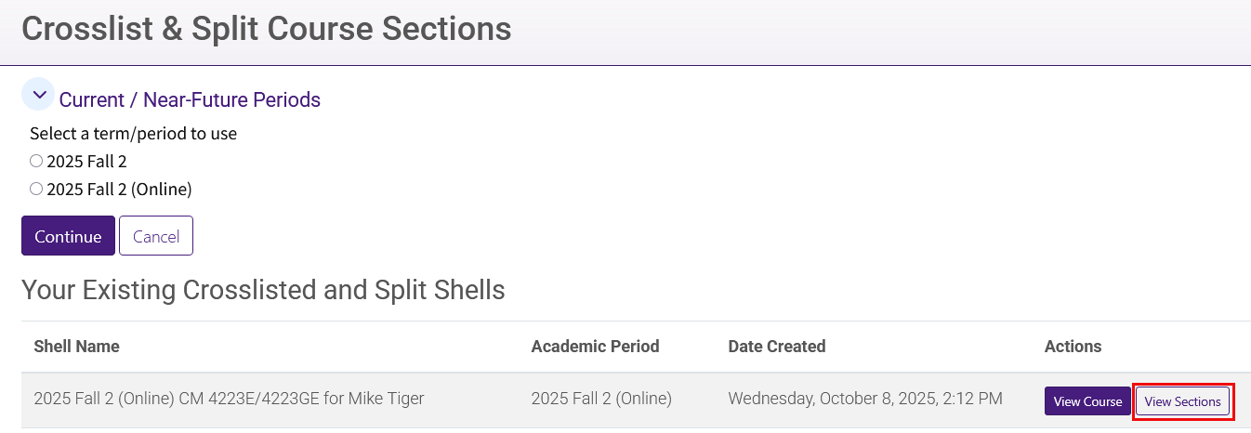The width and height of the screenshot is (1251, 433).
Task: Click the row's Academic Period cell value
Action: click(x=600, y=399)
